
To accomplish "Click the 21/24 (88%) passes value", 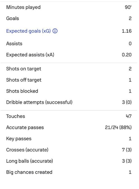I will pos(118,127).
